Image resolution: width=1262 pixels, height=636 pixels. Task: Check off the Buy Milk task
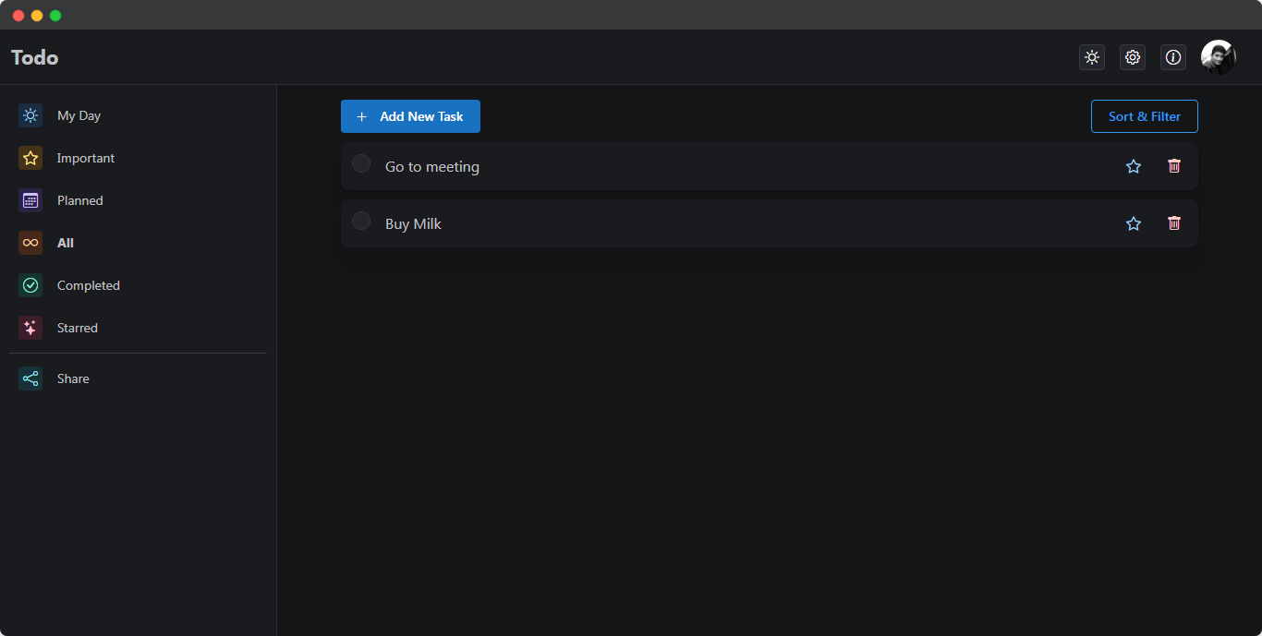click(x=361, y=221)
